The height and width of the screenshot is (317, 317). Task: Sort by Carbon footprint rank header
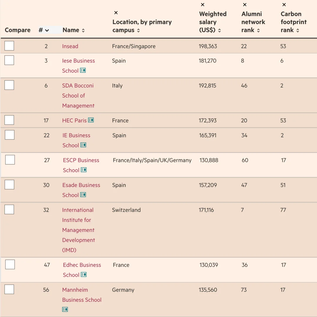click(298, 31)
